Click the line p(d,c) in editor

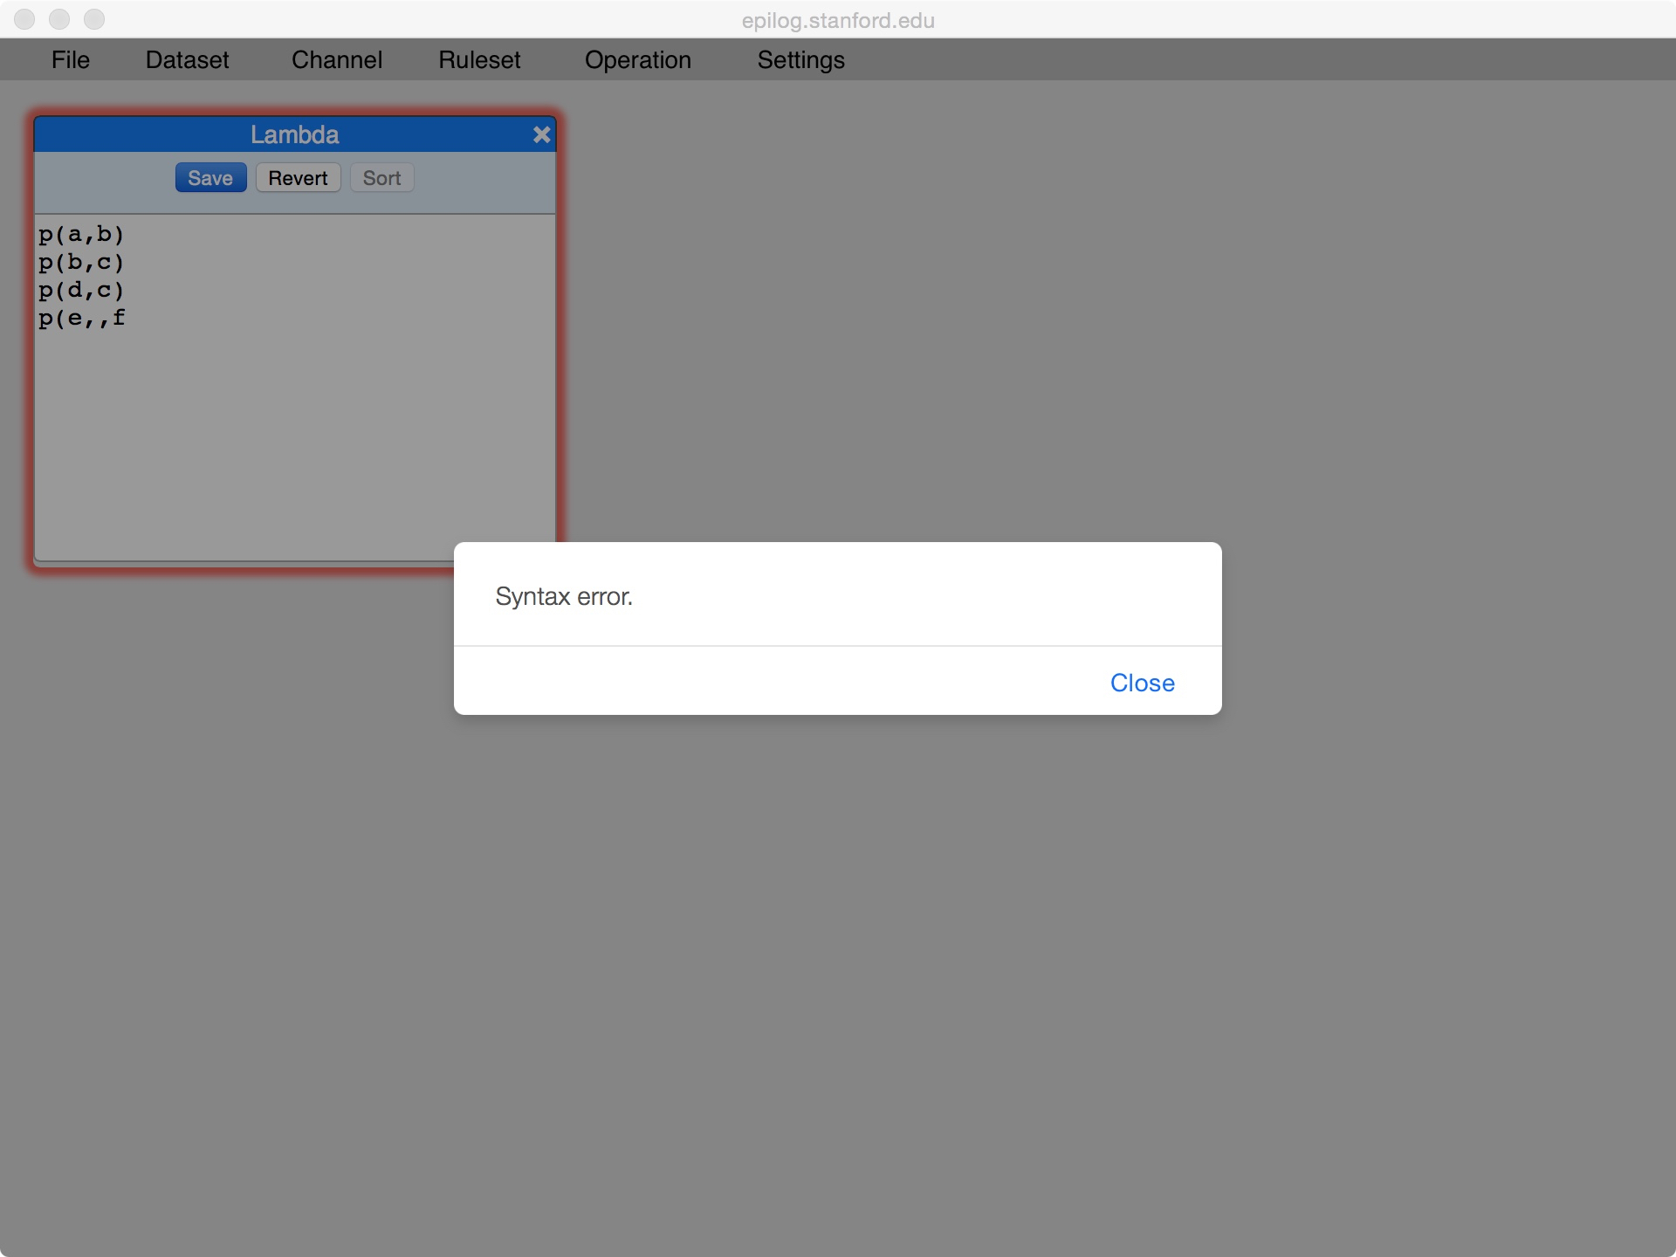tap(81, 290)
